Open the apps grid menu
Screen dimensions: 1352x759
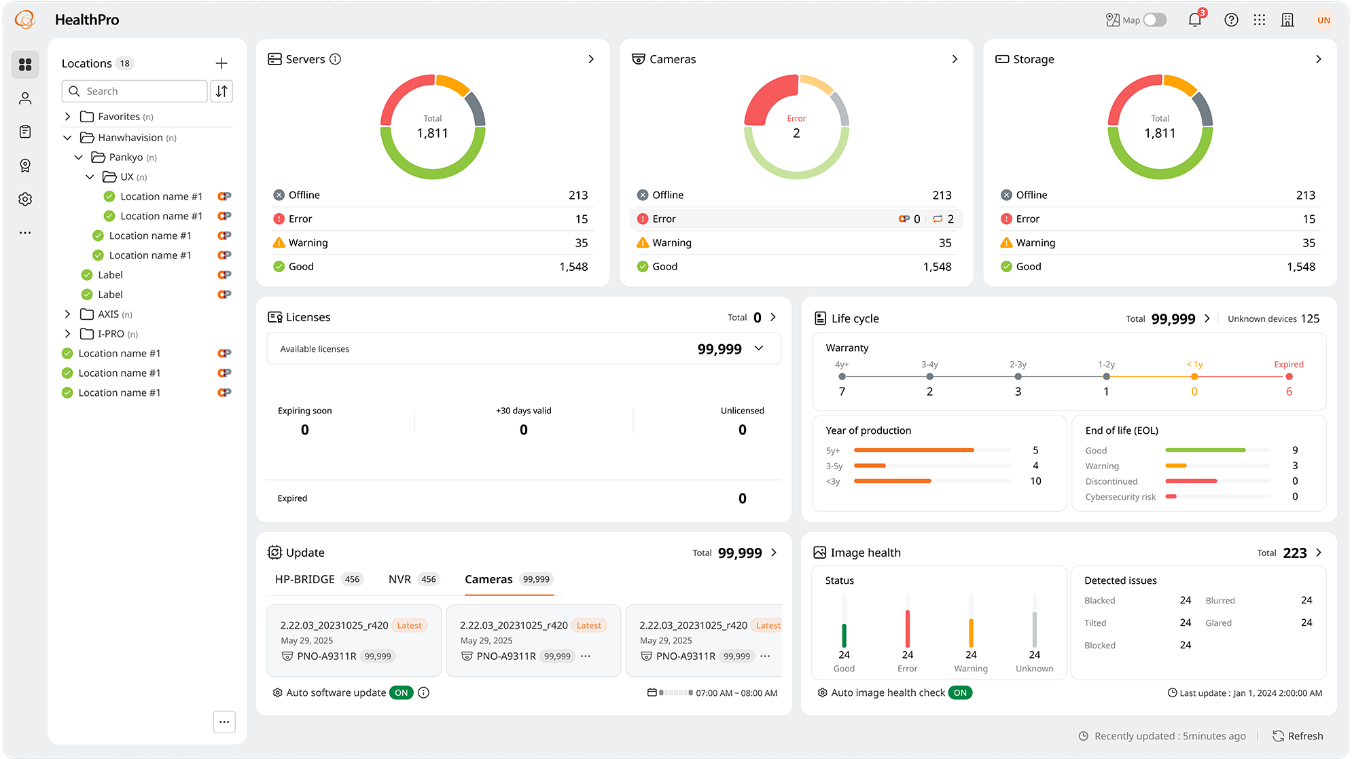coord(1259,20)
